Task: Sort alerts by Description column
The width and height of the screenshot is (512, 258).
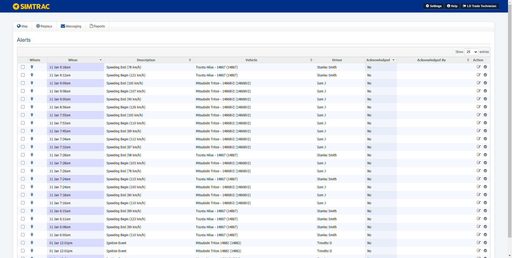Action: [149, 60]
